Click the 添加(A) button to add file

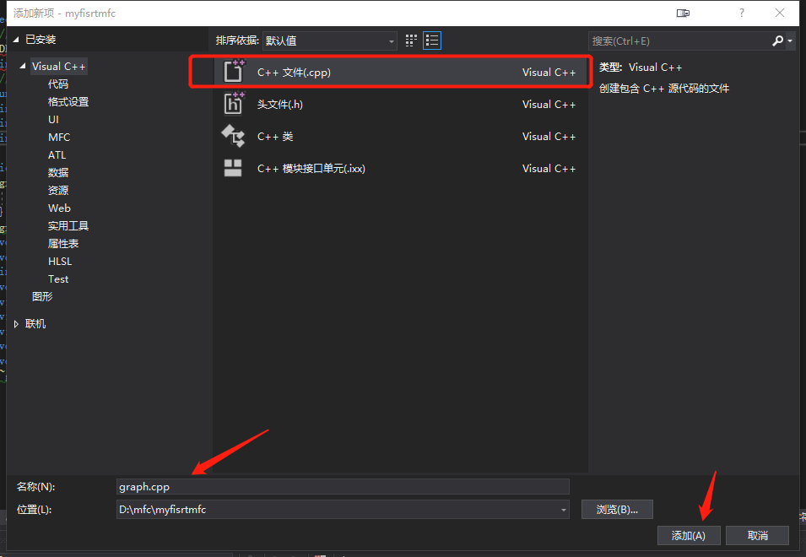689,535
